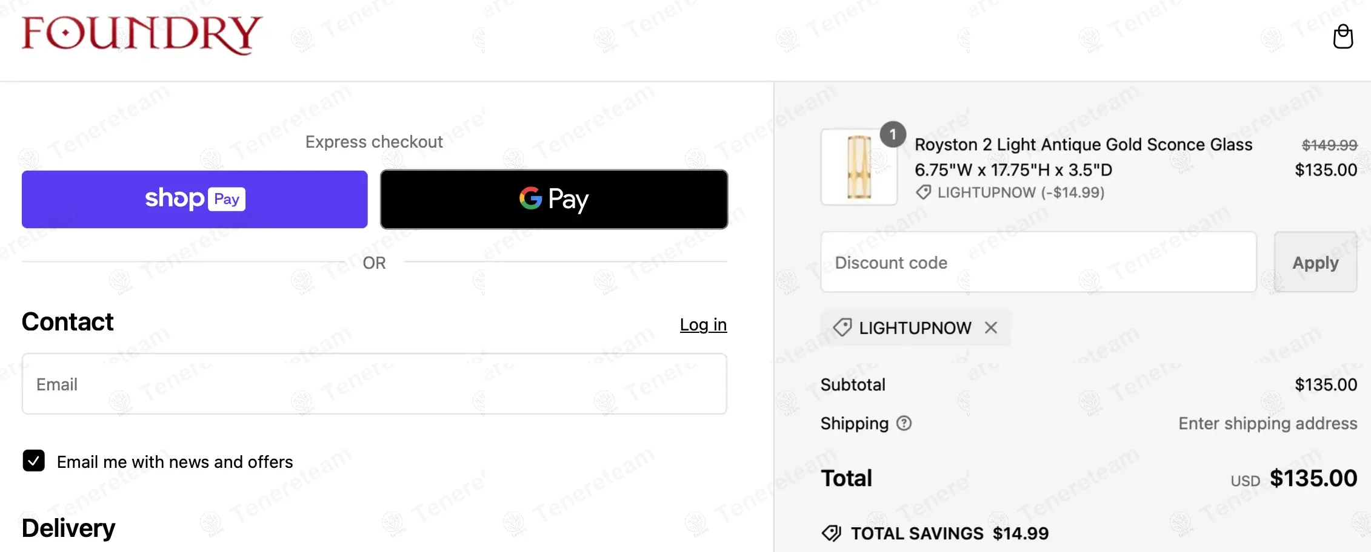
Task: Apply the discount code
Action: pyautogui.click(x=1315, y=263)
